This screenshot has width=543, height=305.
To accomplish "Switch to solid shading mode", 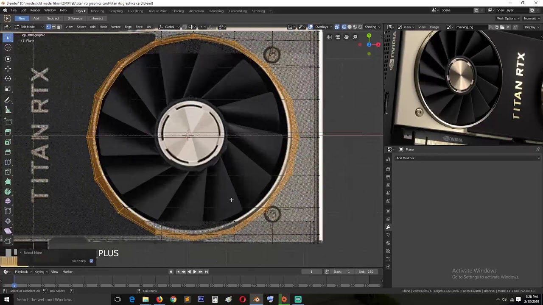I will (350, 27).
